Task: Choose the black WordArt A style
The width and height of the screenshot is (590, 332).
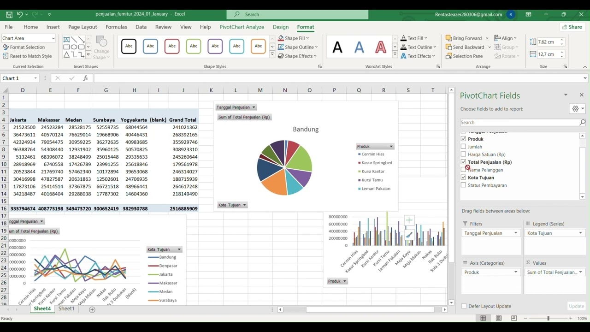Action: pos(337,47)
